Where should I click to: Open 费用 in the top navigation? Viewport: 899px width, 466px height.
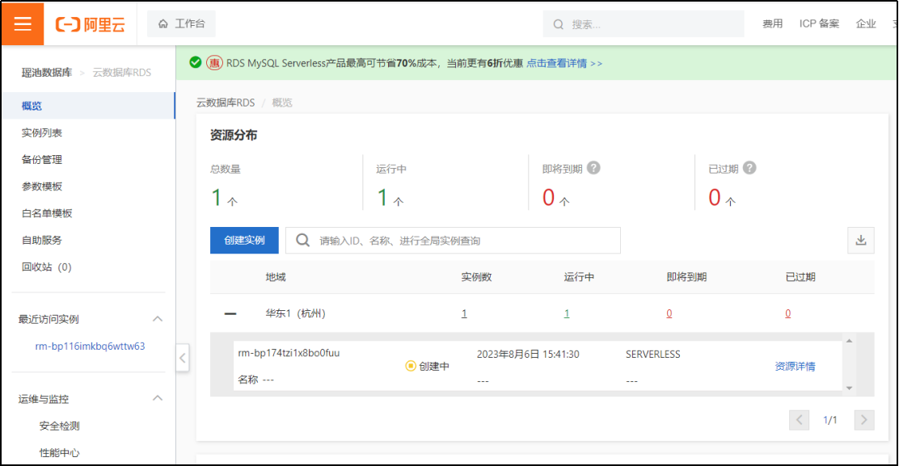[x=772, y=24]
